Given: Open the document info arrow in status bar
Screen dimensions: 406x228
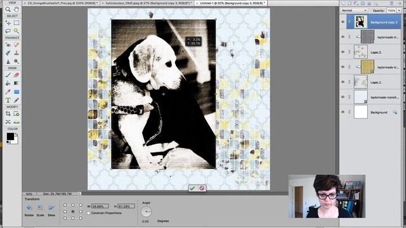Looking at the screenshot, I should pos(79,194).
